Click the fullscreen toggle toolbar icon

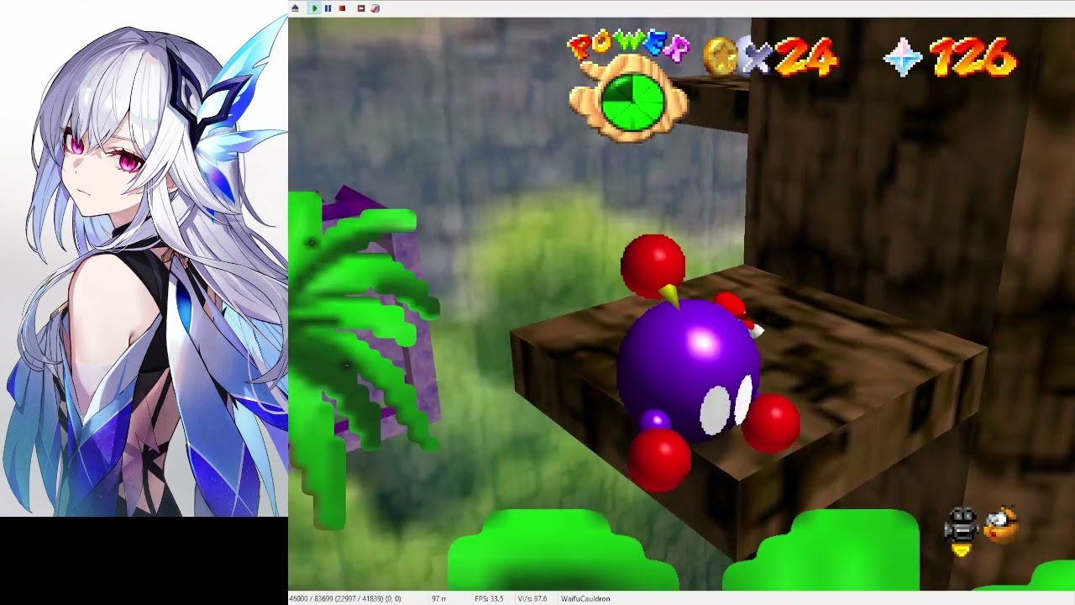[x=361, y=8]
